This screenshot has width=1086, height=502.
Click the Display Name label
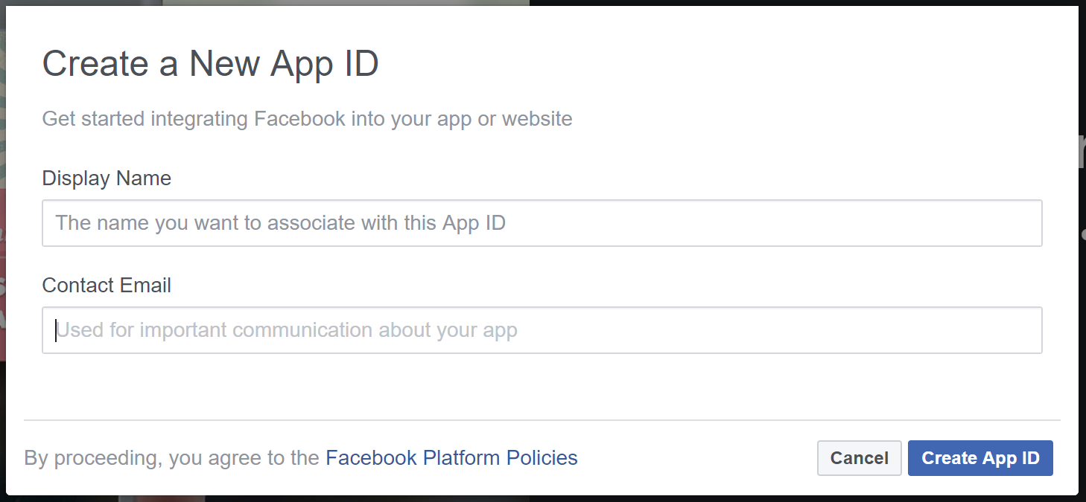[107, 178]
